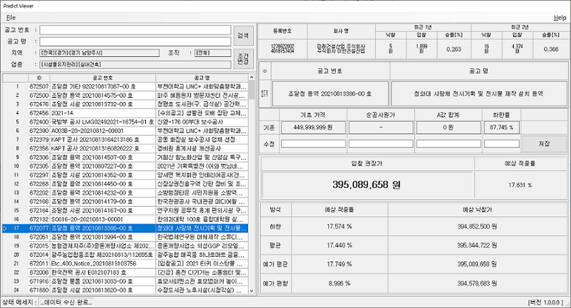Open the File menu
The height and width of the screenshot is (308, 571).
tap(11, 17)
